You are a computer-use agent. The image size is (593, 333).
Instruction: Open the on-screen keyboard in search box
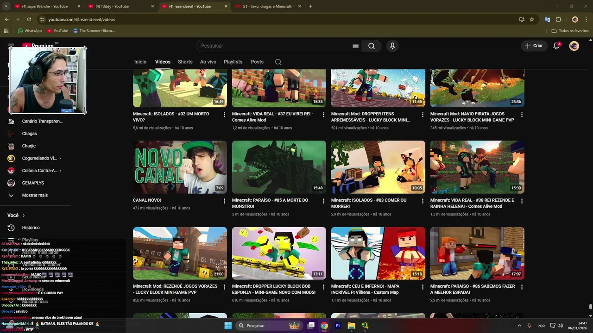[355, 46]
